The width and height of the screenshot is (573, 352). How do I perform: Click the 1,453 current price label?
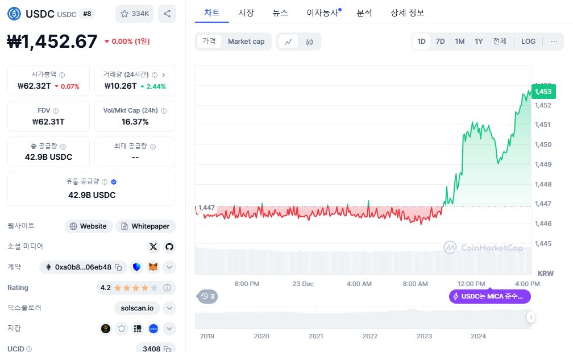(543, 92)
